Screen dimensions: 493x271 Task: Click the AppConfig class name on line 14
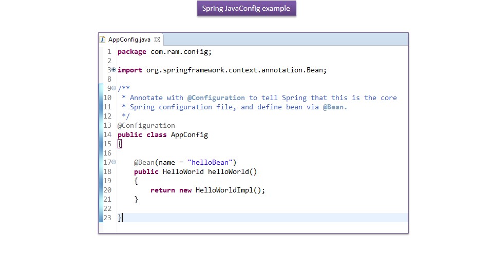[x=189, y=135]
